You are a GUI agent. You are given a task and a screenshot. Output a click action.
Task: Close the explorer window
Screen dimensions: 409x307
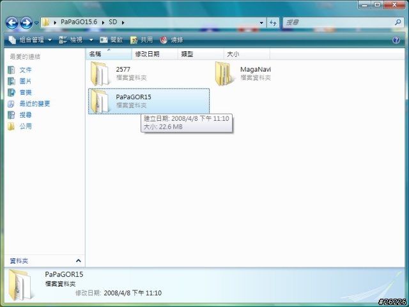[394, 4]
